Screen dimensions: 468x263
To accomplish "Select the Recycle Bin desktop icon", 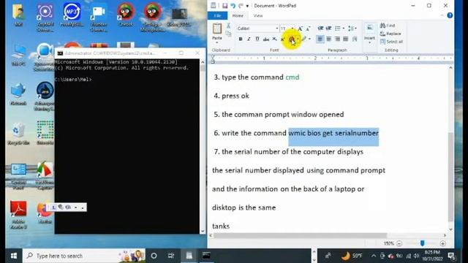I will tap(18, 134).
